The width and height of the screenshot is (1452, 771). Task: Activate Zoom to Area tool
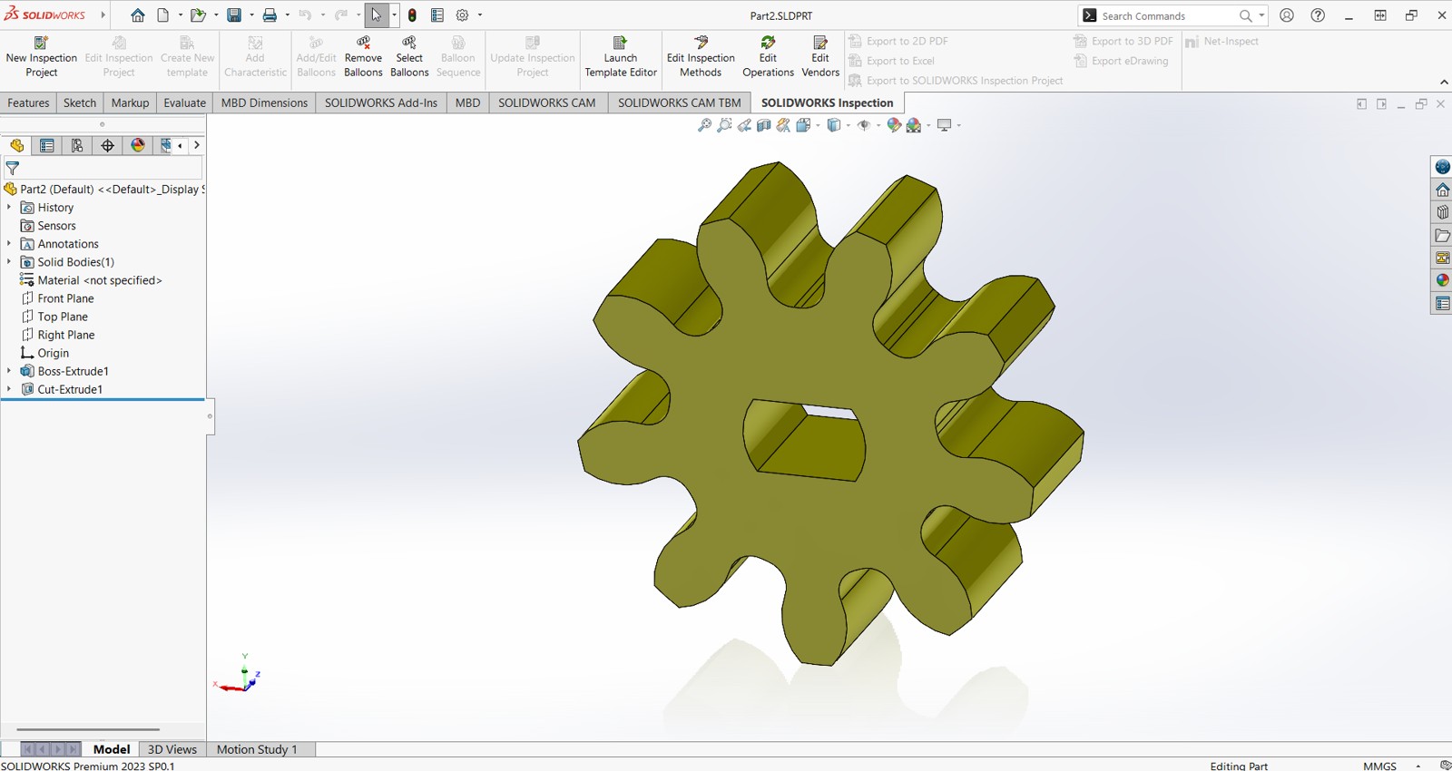click(724, 125)
